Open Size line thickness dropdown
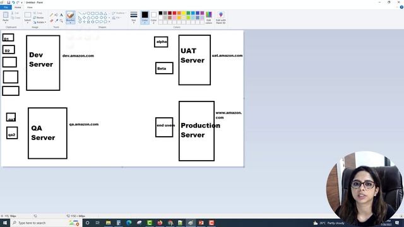Image resolution: width=404 pixels, height=227 pixels. tap(134, 18)
